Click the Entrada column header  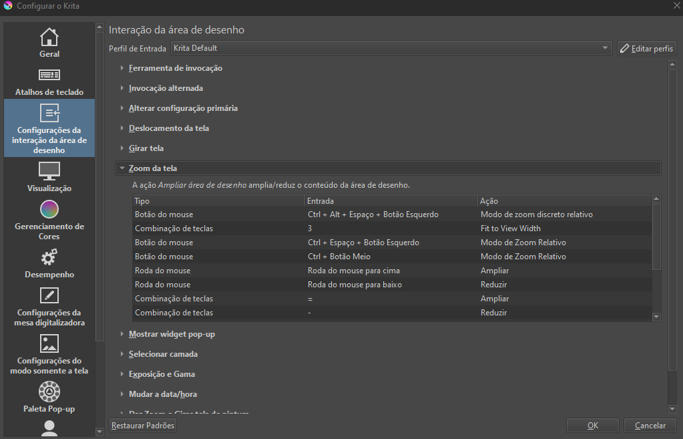391,200
